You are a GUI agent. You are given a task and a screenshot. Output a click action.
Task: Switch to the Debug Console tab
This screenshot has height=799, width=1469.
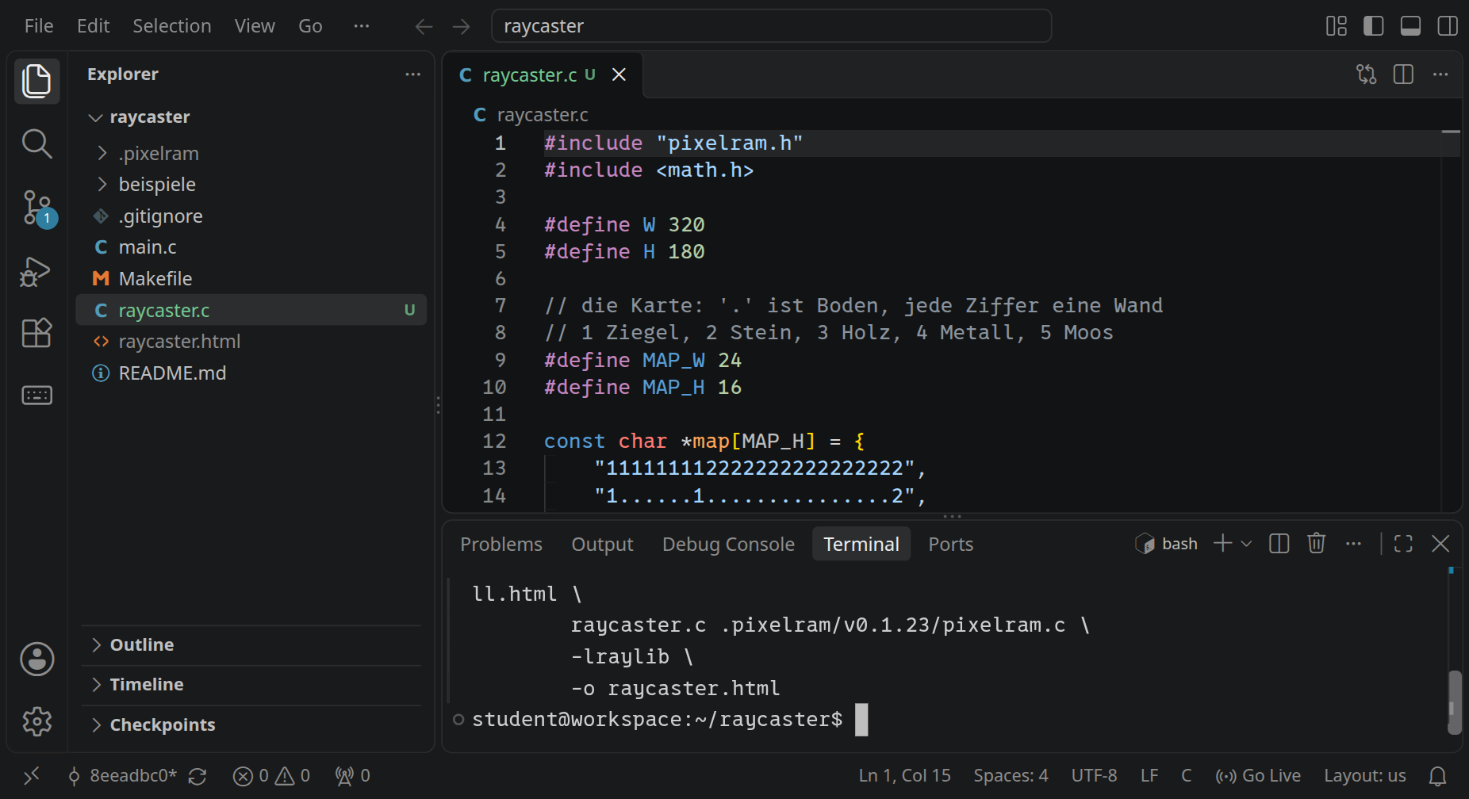728,544
